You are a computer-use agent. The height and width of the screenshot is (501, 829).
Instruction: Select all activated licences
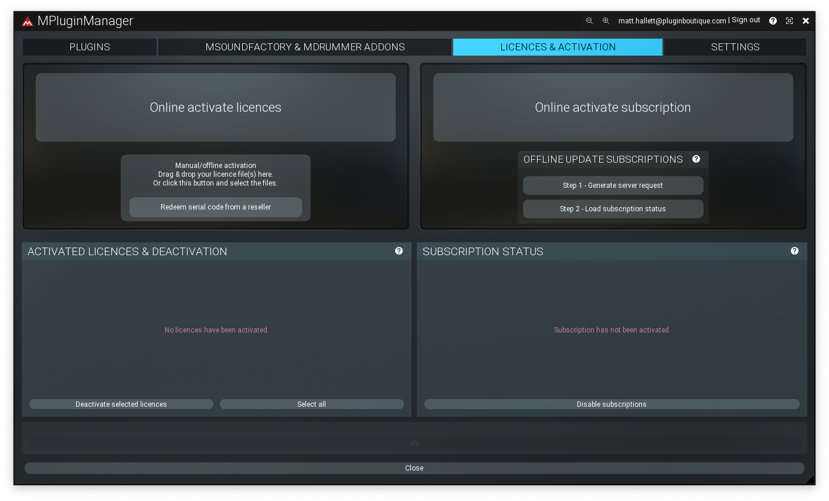click(312, 404)
